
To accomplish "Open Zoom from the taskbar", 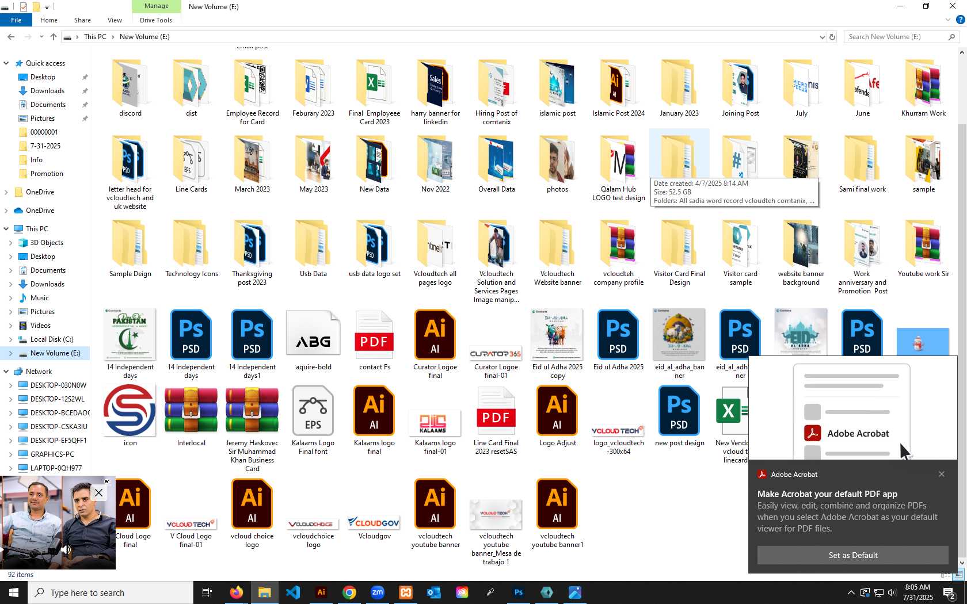I will coord(378,592).
